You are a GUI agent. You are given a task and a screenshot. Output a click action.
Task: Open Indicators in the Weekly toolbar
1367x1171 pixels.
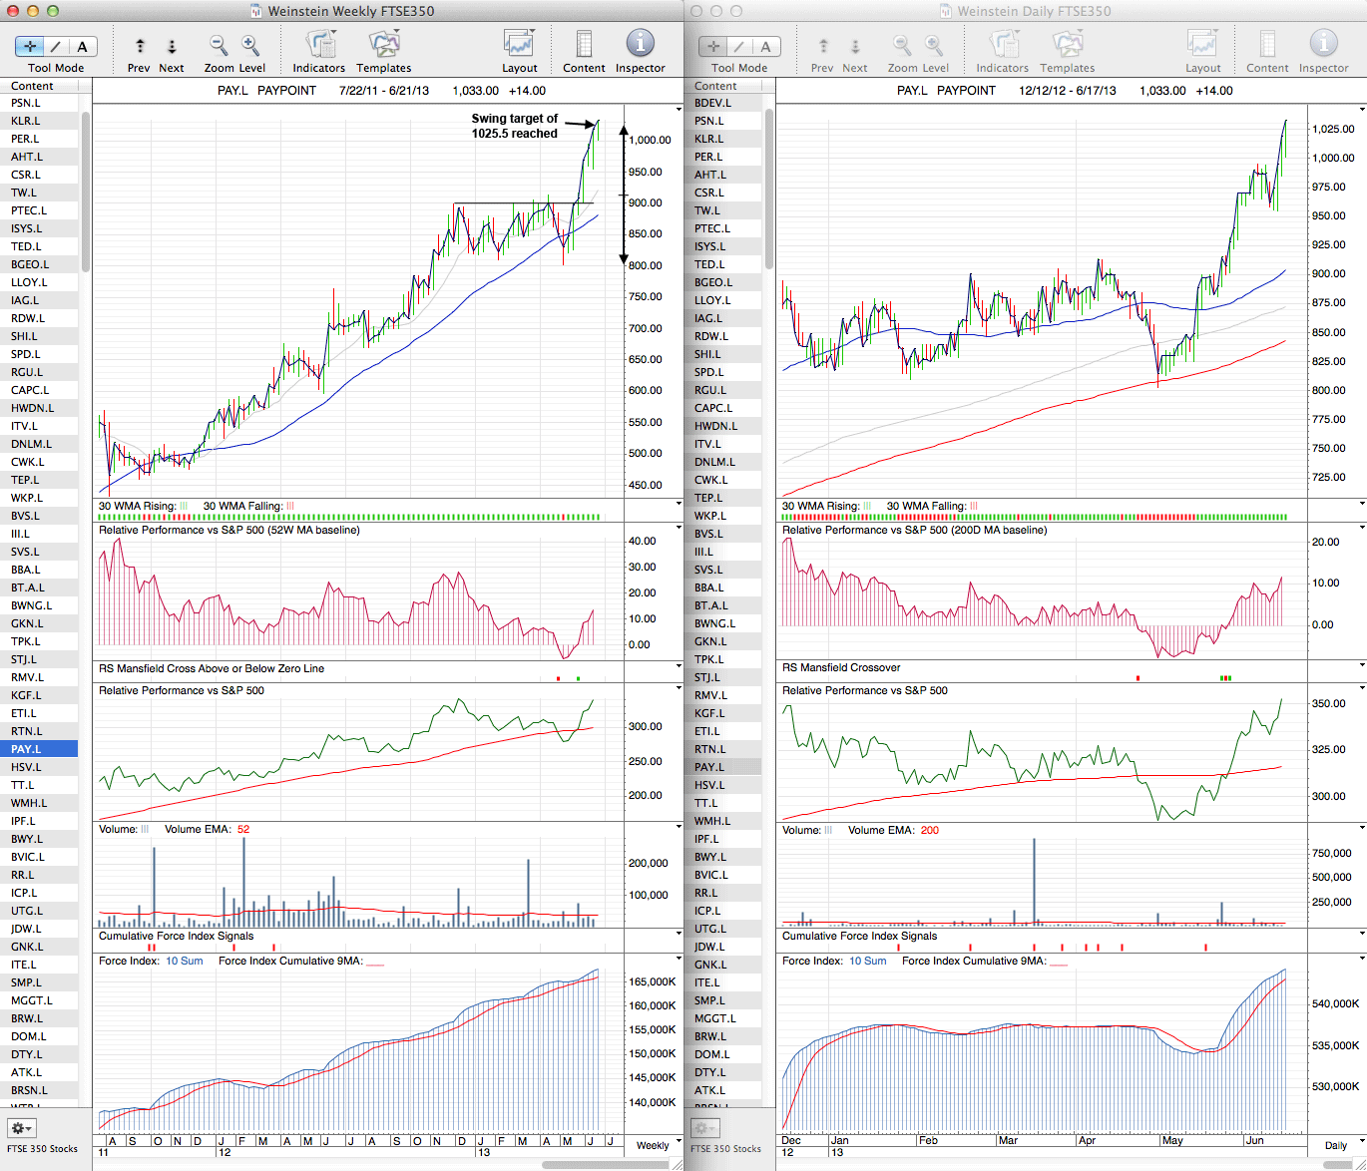click(x=319, y=45)
